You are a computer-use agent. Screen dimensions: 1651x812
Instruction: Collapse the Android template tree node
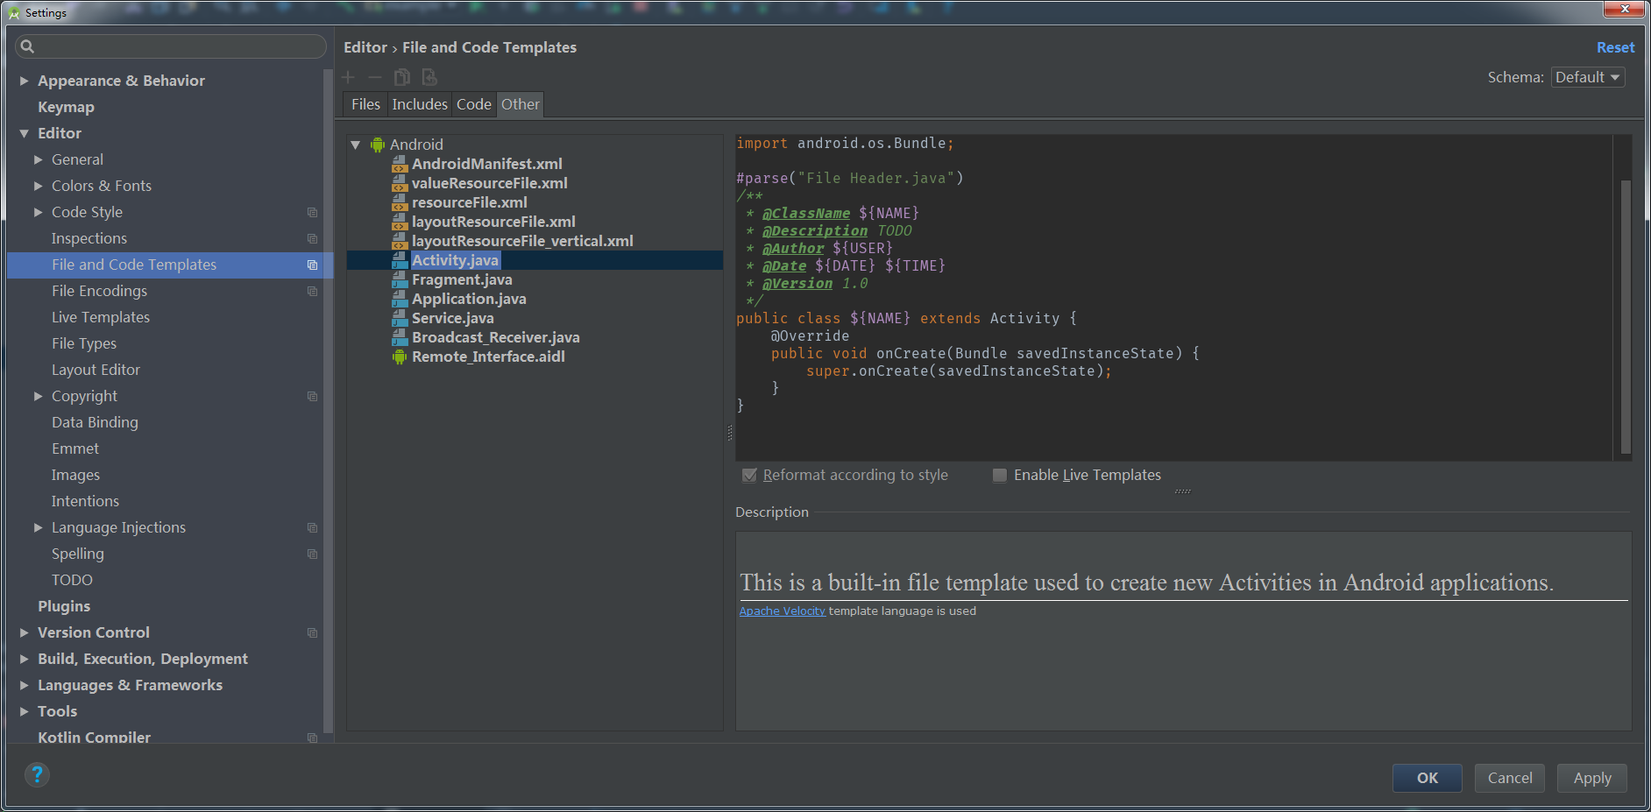point(356,144)
